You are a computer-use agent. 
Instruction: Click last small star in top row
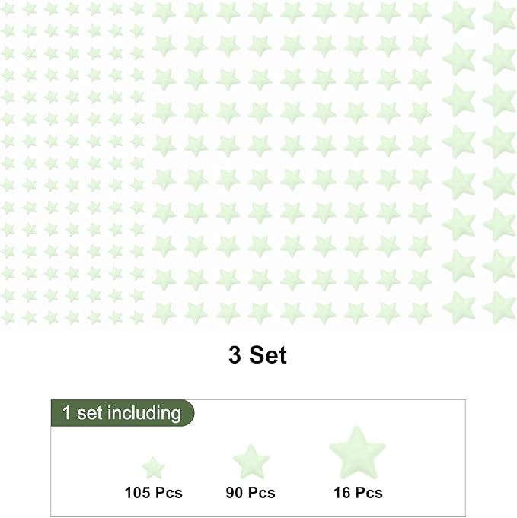click(137, 8)
